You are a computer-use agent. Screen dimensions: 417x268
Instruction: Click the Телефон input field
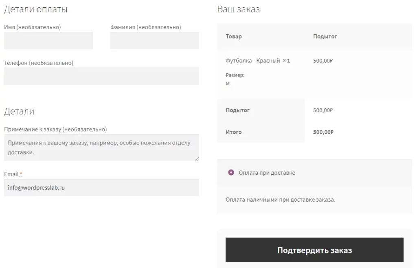101,76
